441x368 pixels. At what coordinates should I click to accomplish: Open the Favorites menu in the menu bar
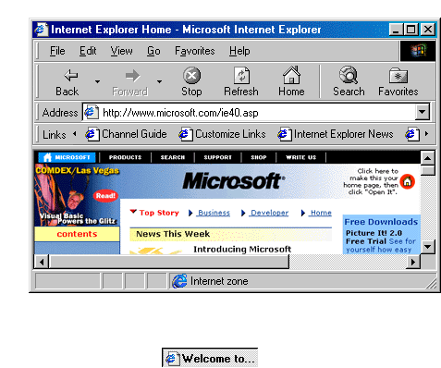pyautogui.click(x=195, y=51)
